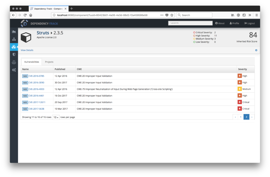Viewport: 270px width, 177px height.
Task: Click the 'Showing 11 to 16 of 16 rows' text
Action: coord(37,117)
